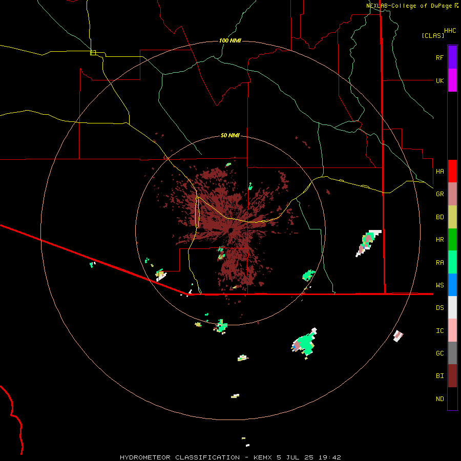Click the BD yellow legend swatch
This screenshot has width=461, height=461.
point(452,217)
